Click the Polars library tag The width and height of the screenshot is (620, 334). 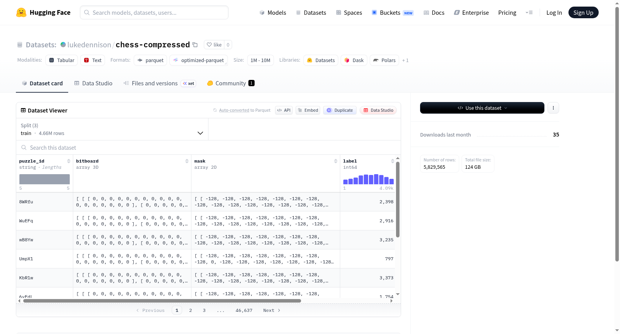tap(384, 60)
